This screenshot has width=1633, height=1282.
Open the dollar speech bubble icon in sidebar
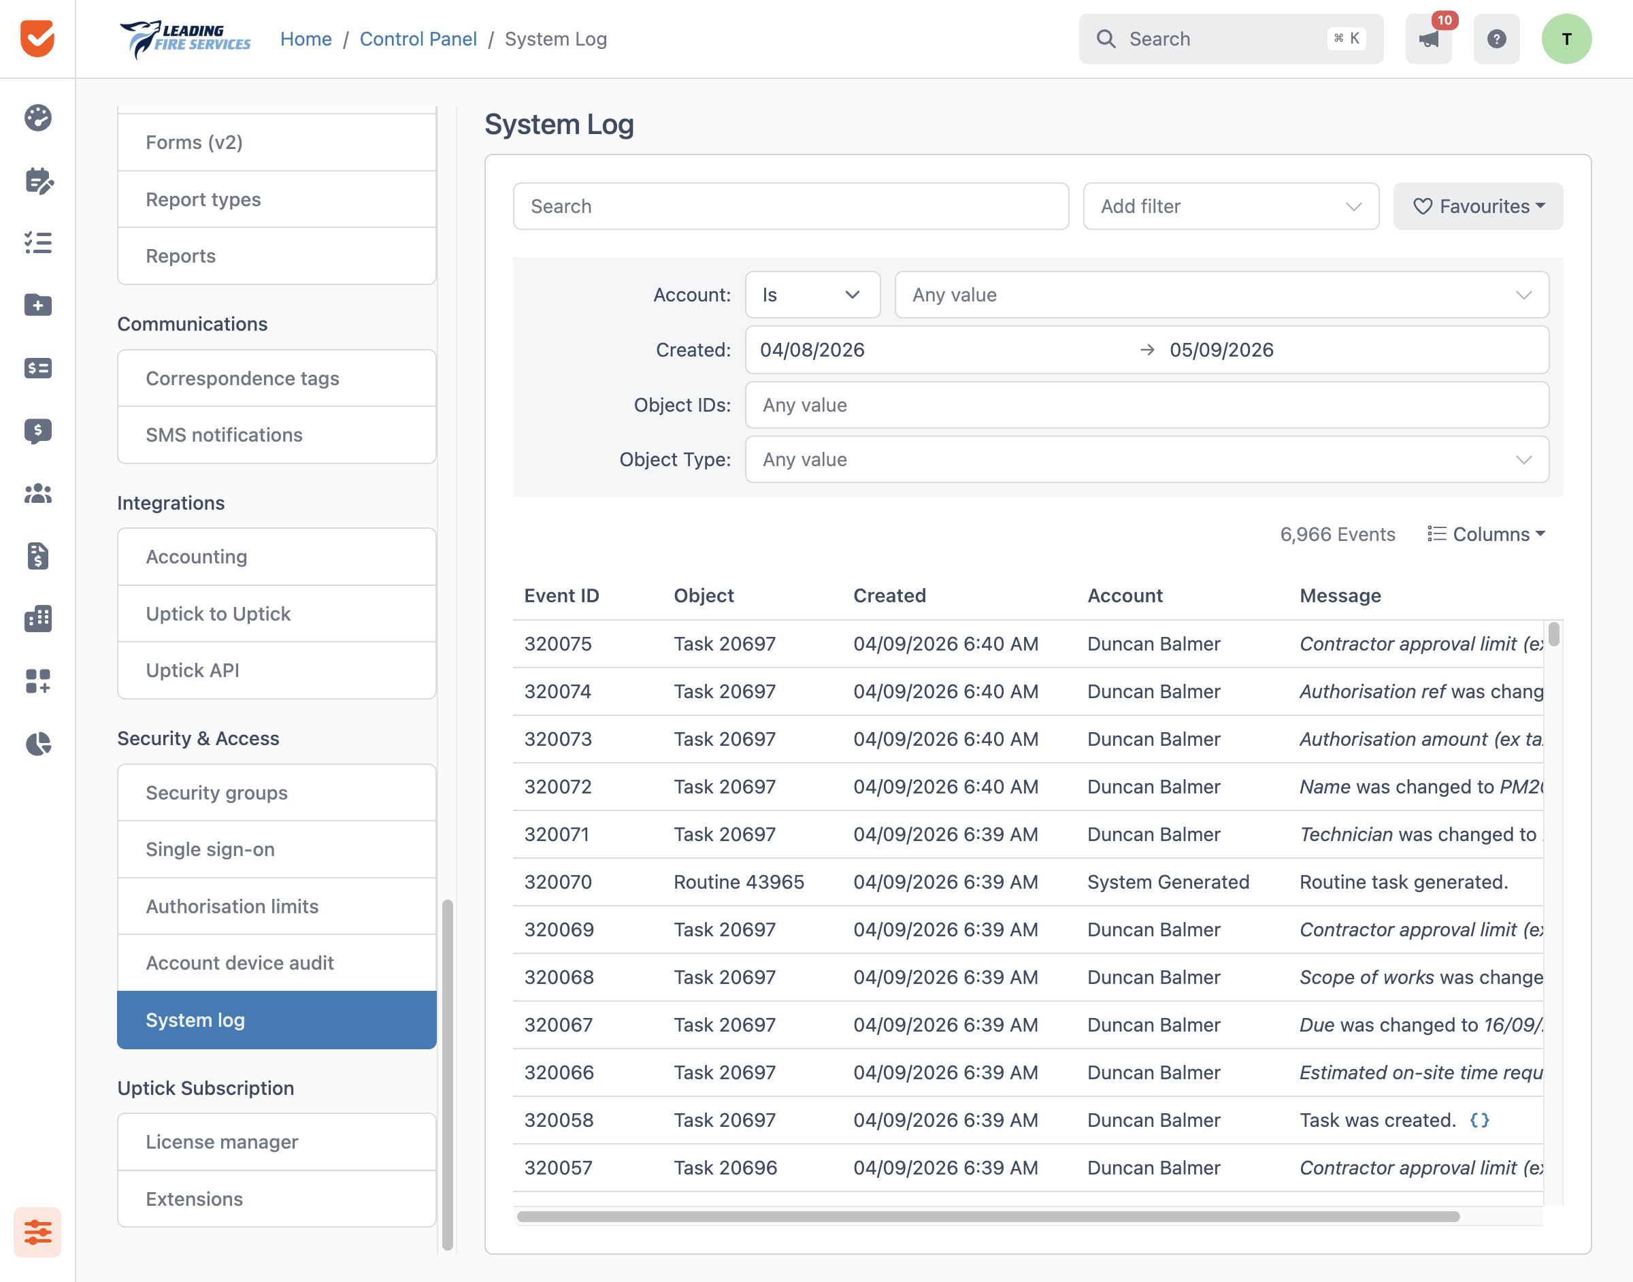click(37, 431)
